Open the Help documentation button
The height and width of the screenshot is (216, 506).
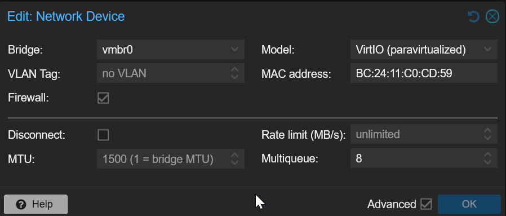click(36, 204)
